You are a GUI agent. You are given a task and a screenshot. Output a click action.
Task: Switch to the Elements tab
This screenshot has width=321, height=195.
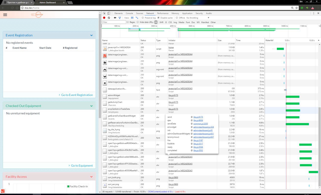click(x=119, y=13)
